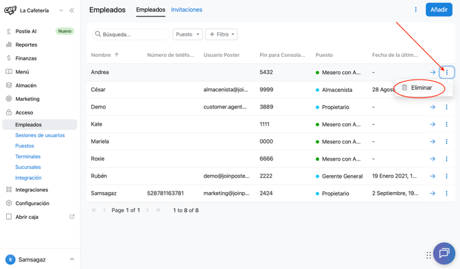This screenshot has height=269, width=460.
Task: Open the page options menu beside Añadir
Action: (415, 10)
